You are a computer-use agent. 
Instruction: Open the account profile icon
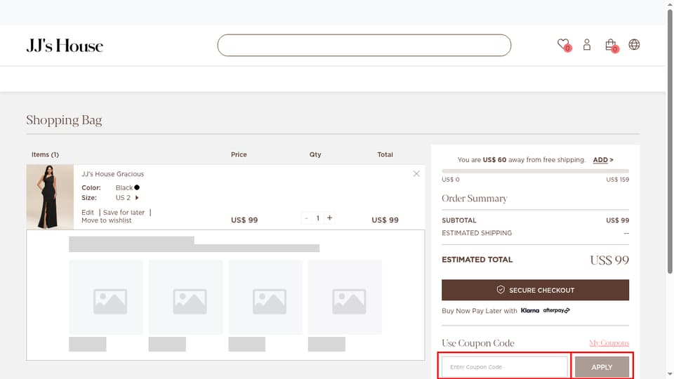pyautogui.click(x=587, y=45)
